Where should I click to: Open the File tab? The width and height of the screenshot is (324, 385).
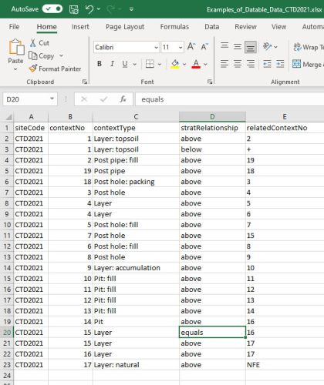click(14, 27)
